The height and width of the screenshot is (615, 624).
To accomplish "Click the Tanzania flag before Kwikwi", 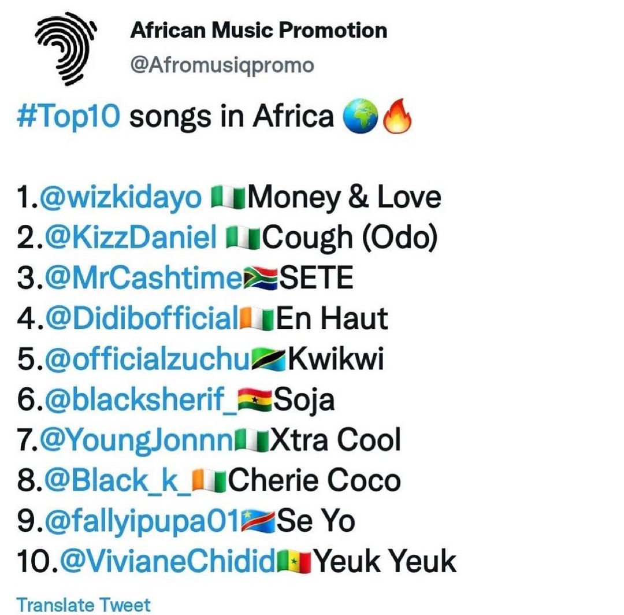I will click(269, 360).
